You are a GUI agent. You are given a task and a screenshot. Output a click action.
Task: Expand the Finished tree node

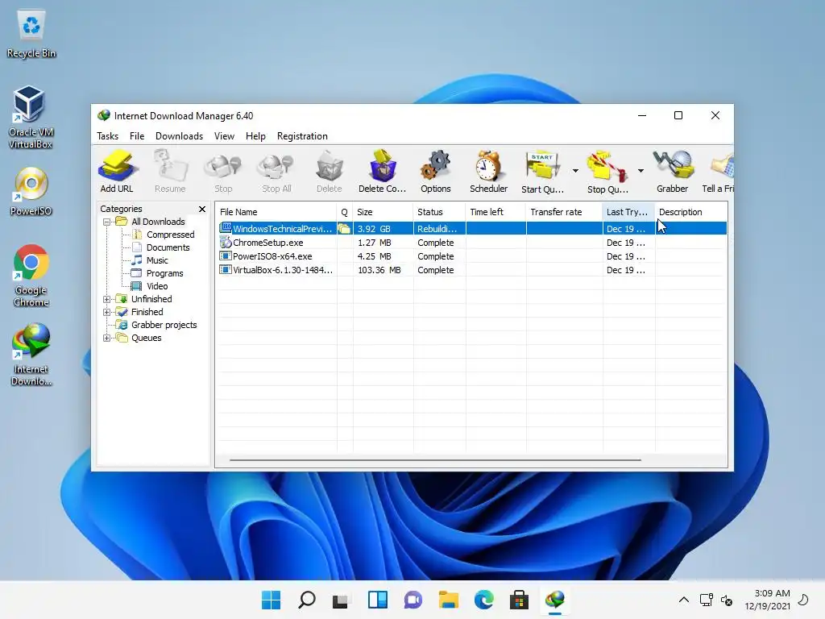click(x=107, y=312)
